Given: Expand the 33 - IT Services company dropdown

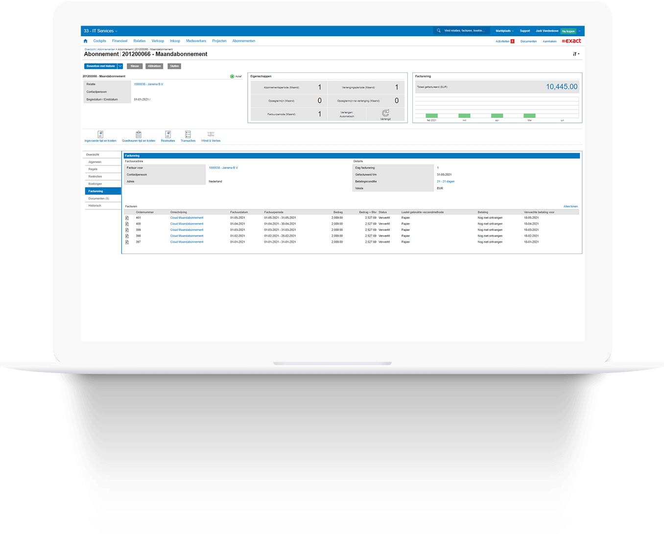Looking at the screenshot, I should tap(116, 31).
